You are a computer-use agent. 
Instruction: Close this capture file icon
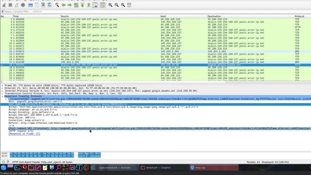43,5
